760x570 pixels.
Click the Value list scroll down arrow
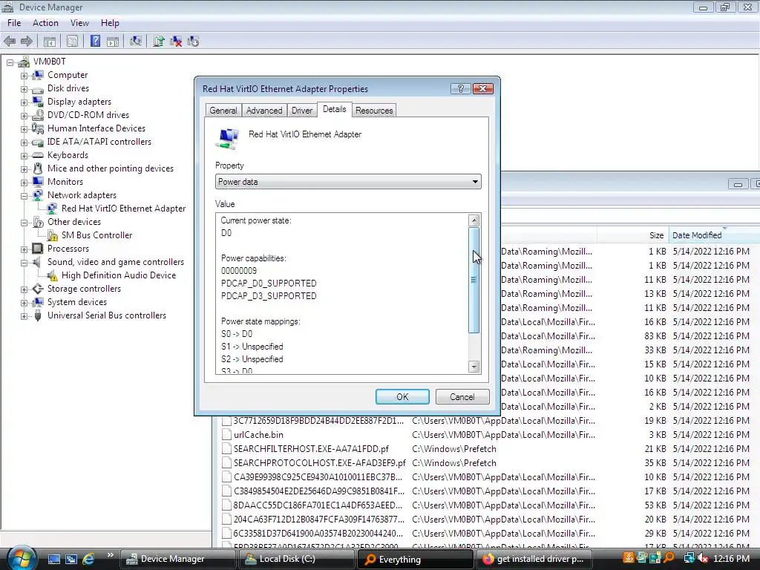point(474,367)
